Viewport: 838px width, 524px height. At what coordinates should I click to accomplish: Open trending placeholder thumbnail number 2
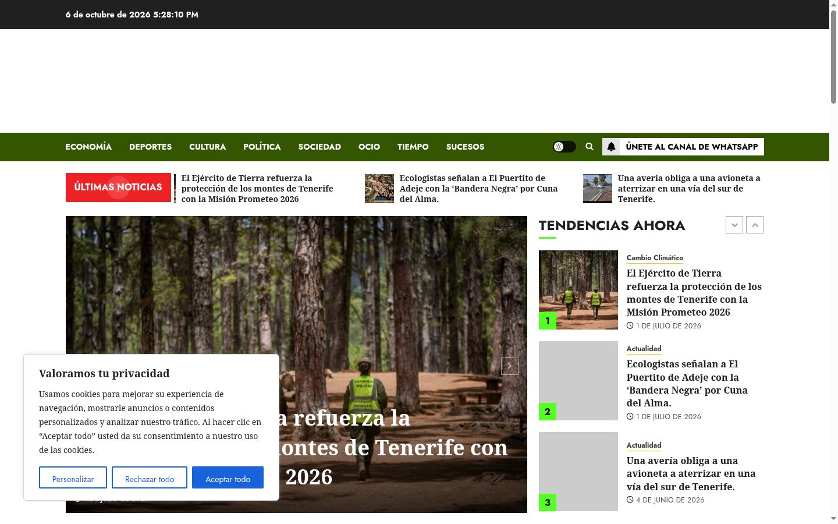click(578, 381)
